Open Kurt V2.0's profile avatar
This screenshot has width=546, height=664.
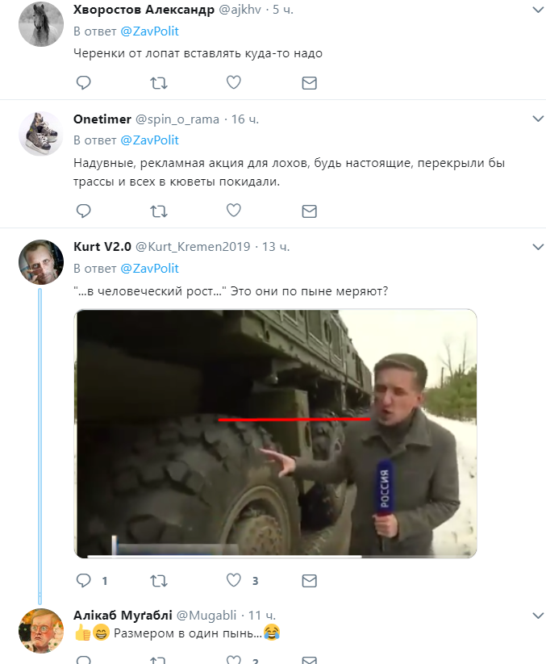coord(41,262)
